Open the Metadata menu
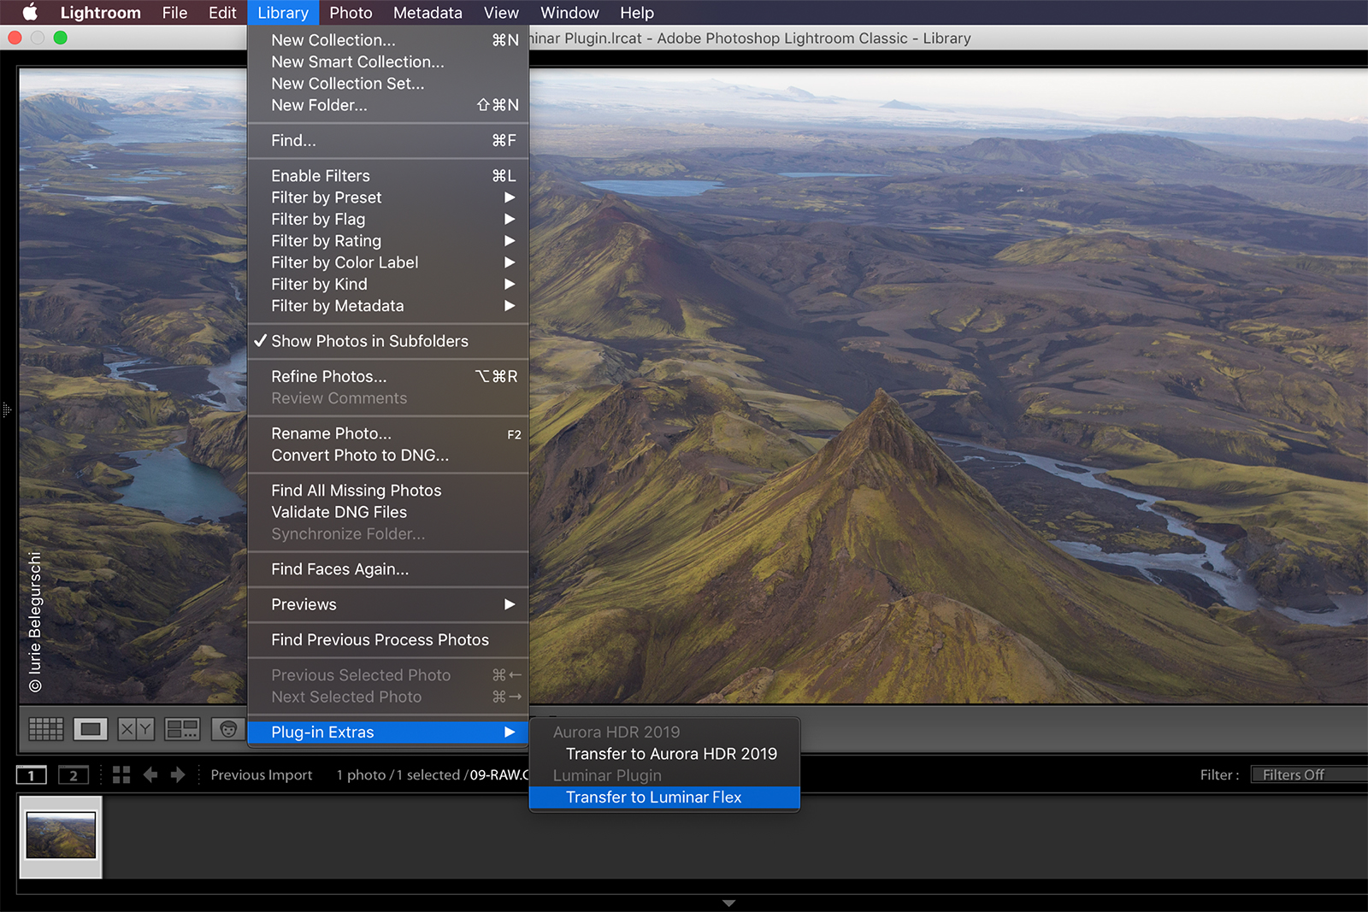1368x912 pixels. (x=427, y=13)
